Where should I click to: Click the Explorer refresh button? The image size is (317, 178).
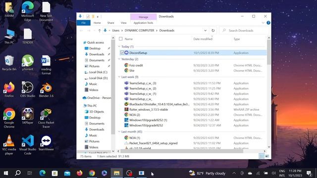pyautogui.click(x=213, y=31)
